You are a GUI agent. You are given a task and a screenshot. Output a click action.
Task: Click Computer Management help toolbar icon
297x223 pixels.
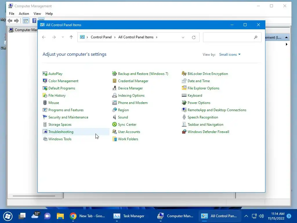click(x=34, y=21)
